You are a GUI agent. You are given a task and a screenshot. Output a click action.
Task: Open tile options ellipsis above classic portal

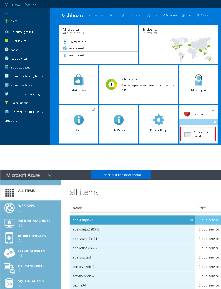tap(210, 122)
